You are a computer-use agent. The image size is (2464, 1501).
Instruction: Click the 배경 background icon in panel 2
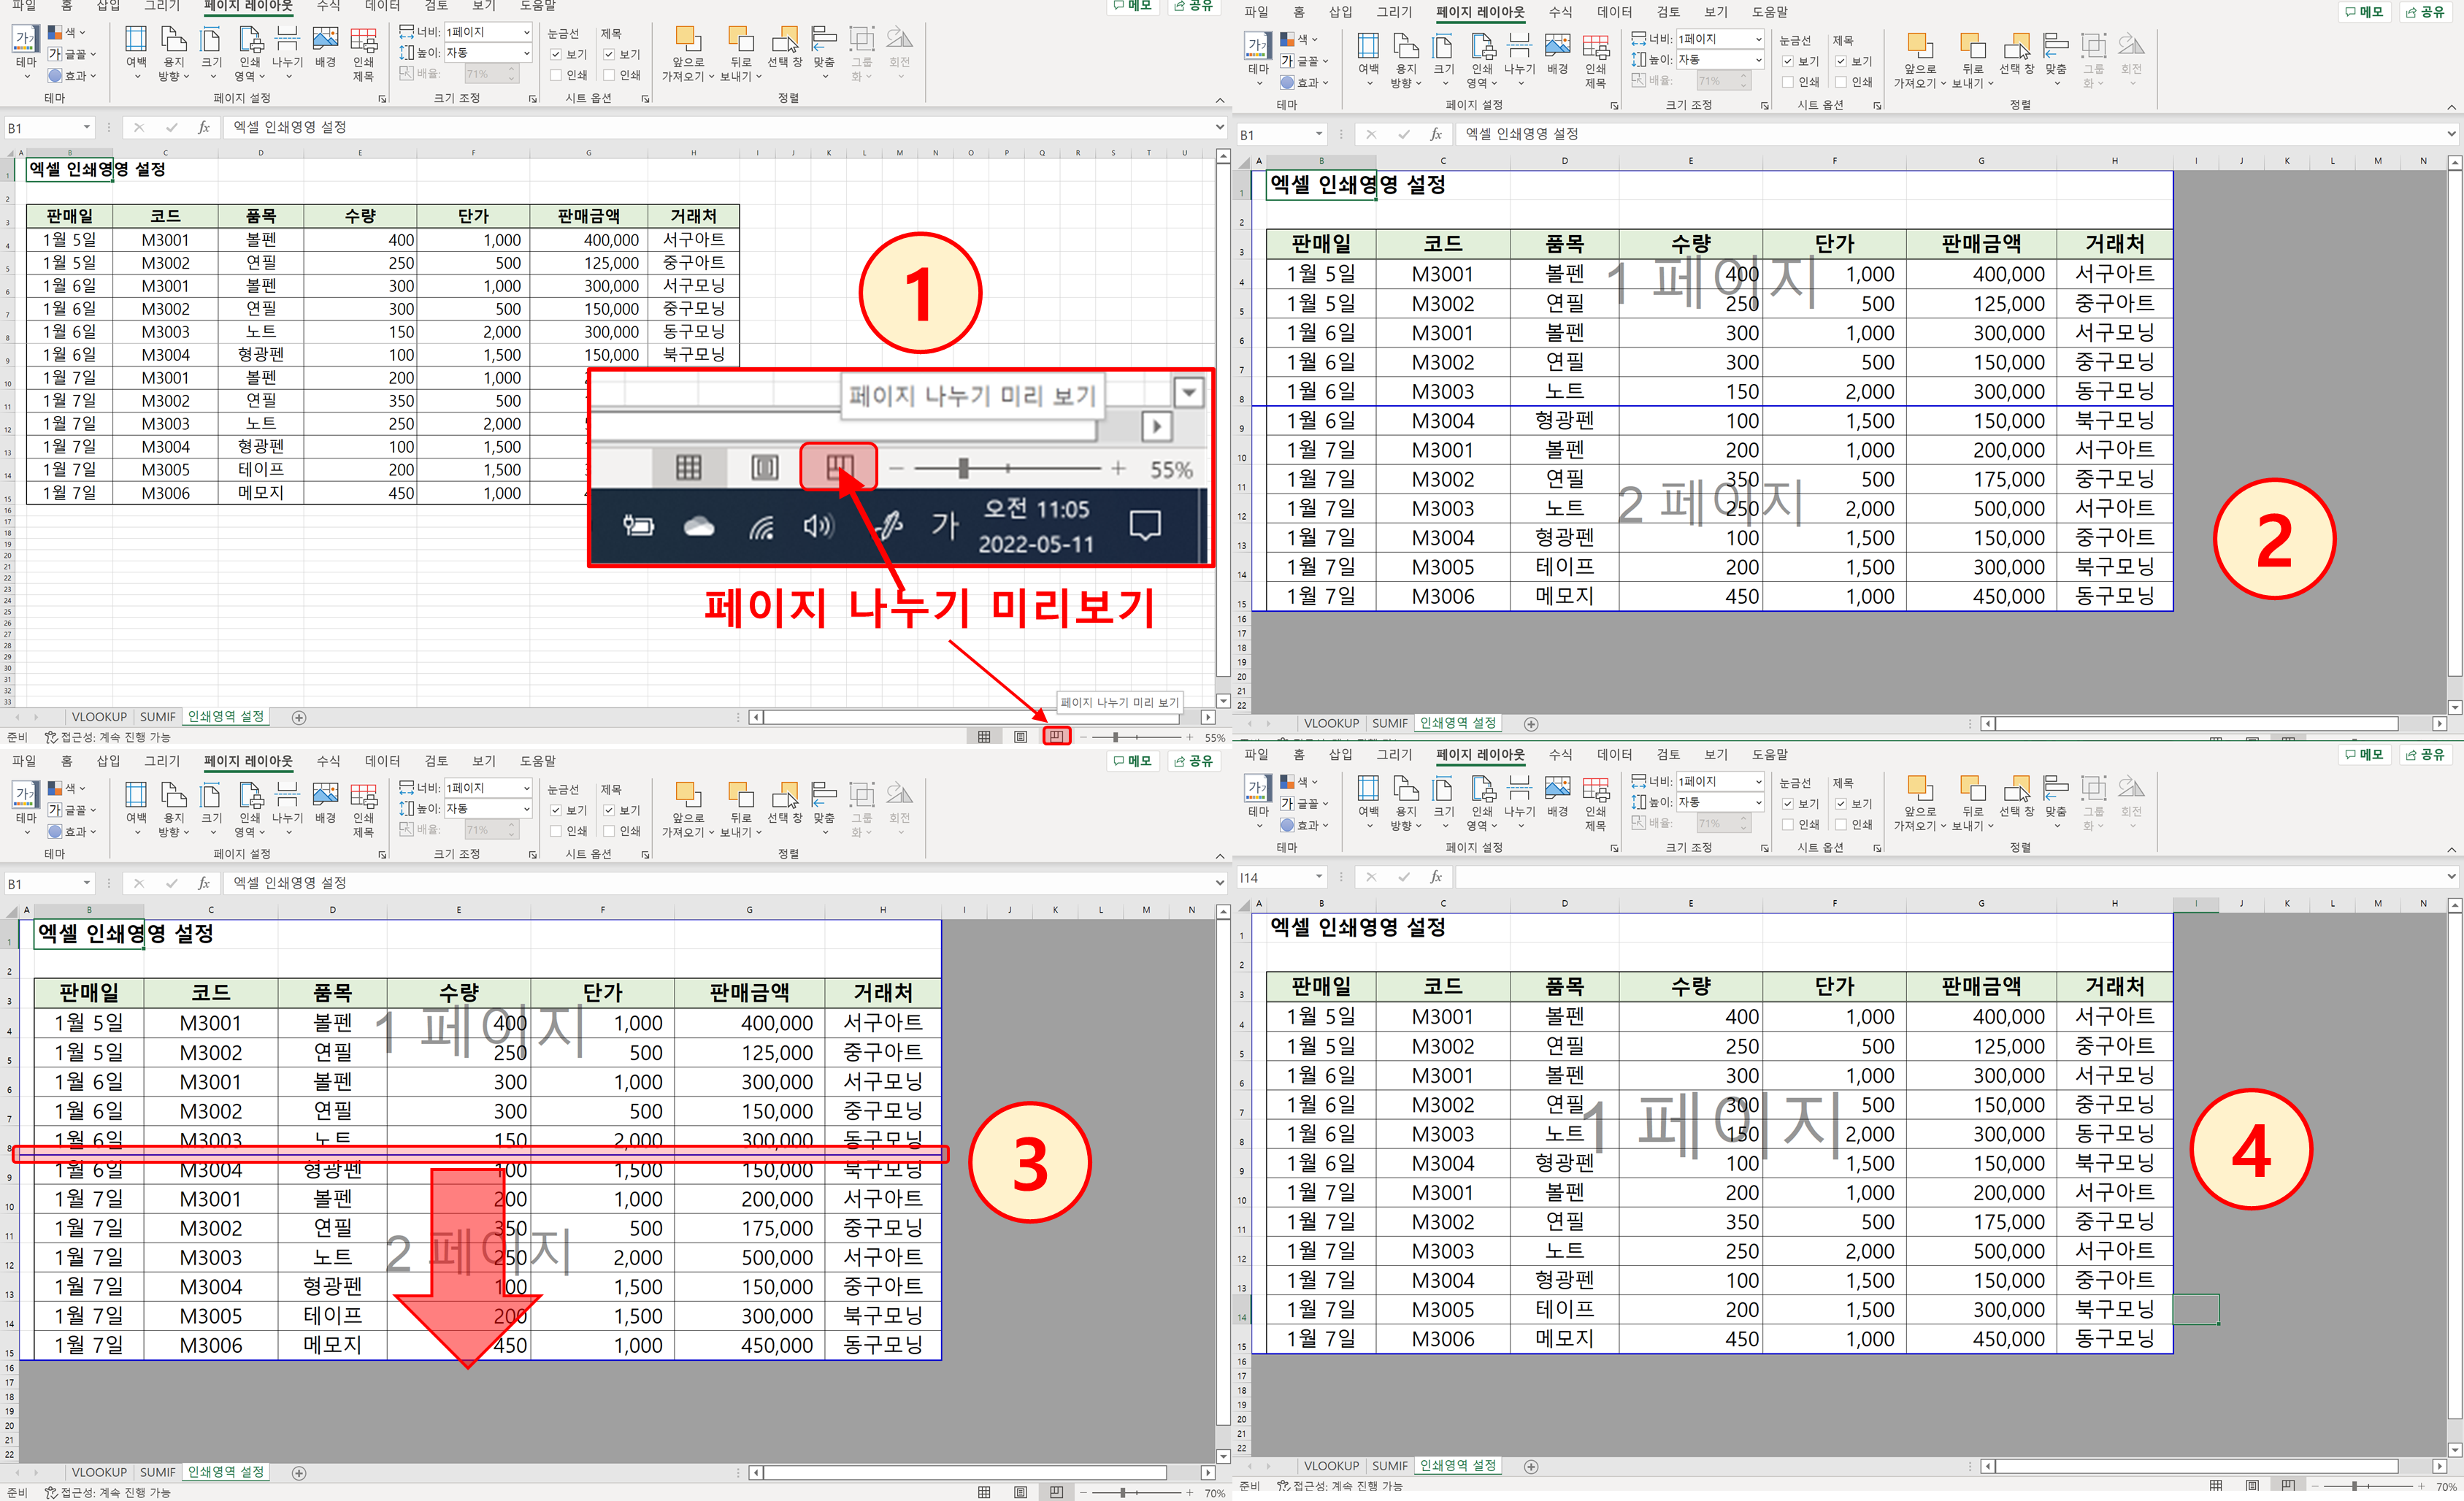(x=1557, y=54)
